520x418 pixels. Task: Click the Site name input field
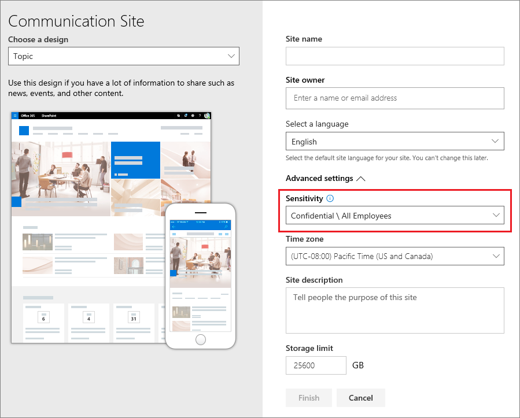pos(395,56)
